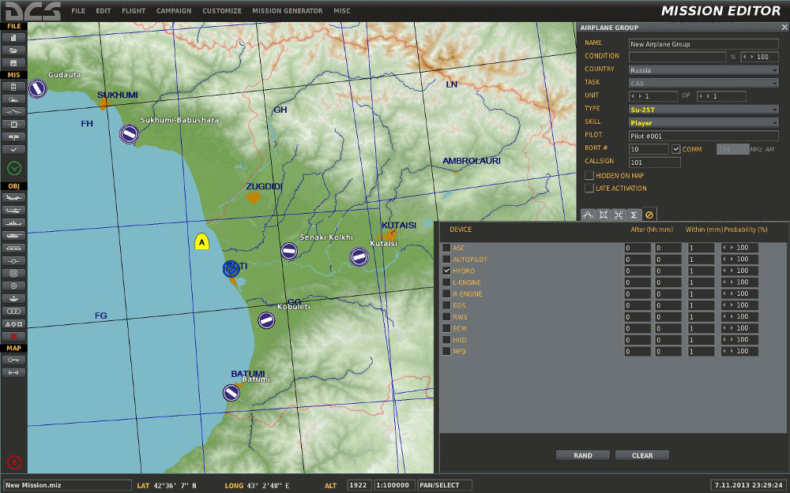Select the static object placement tool

13,248
